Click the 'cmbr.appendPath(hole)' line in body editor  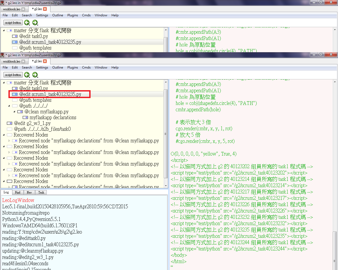point(198,110)
